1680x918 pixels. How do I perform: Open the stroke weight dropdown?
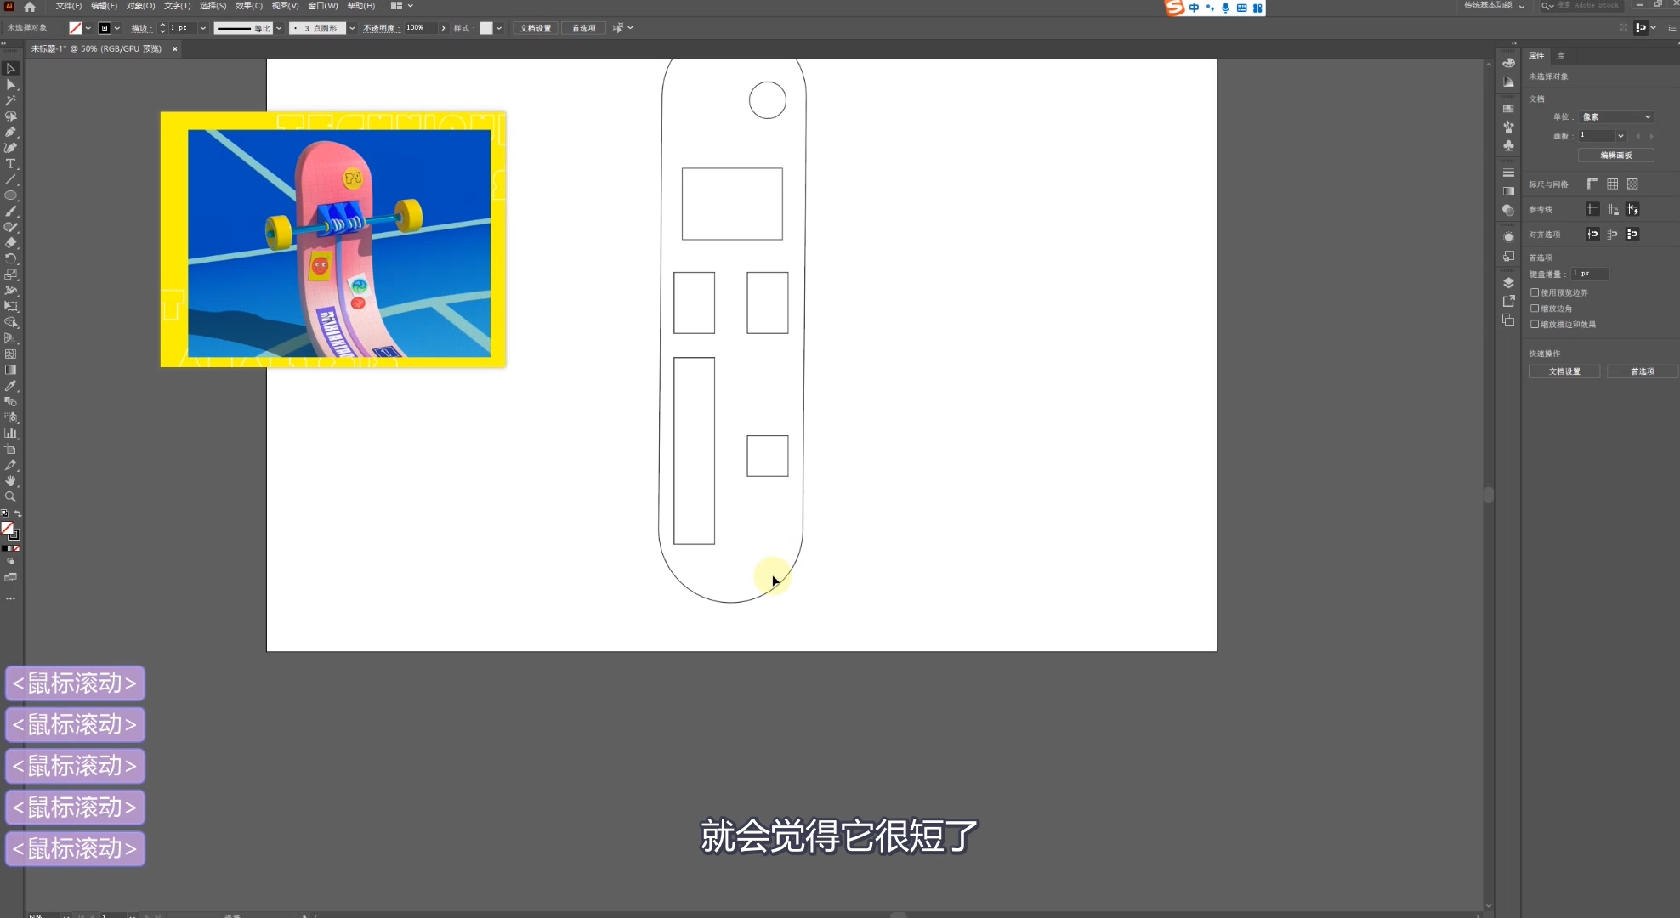pyautogui.click(x=202, y=28)
